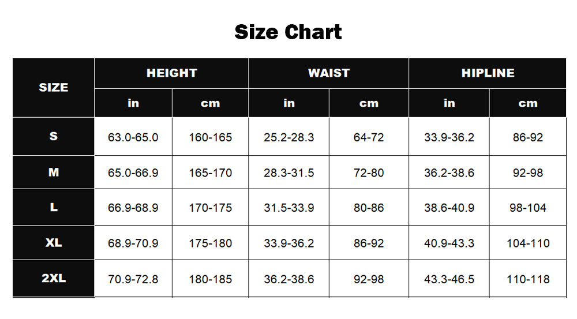
Task: Click the 180-185 height cm cell
Action: tap(211, 279)
